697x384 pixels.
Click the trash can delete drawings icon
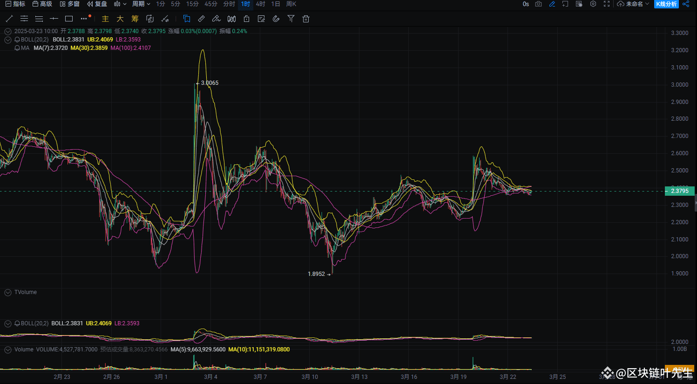pyautogui.click(x=306, y=19)
